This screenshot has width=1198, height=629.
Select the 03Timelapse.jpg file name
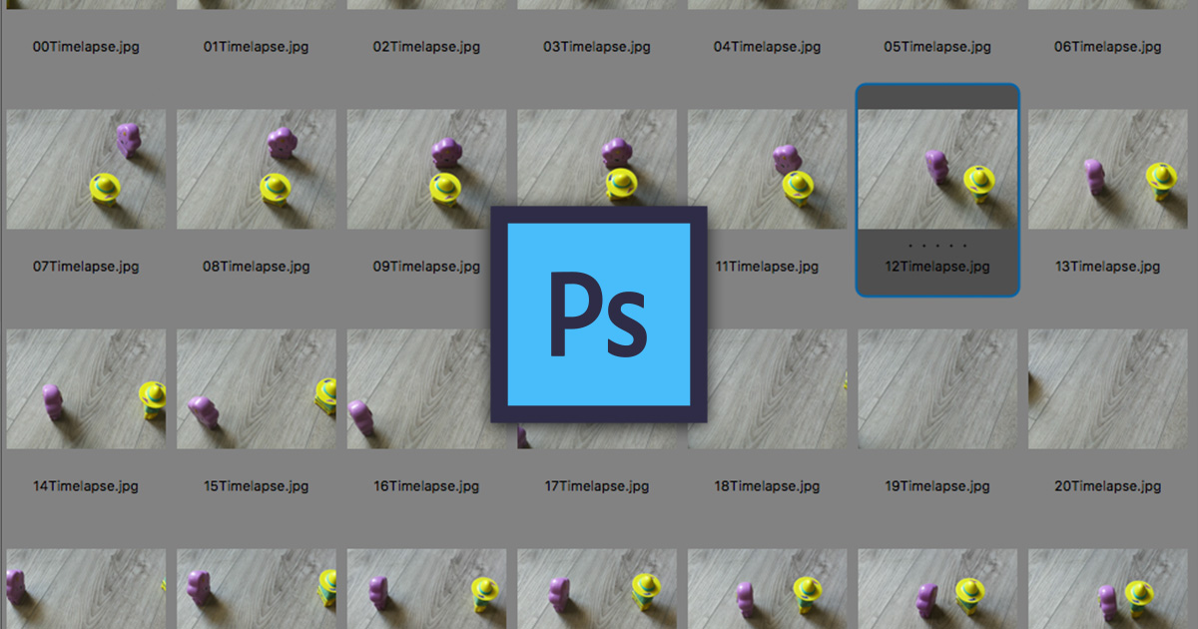coord(597,47)
